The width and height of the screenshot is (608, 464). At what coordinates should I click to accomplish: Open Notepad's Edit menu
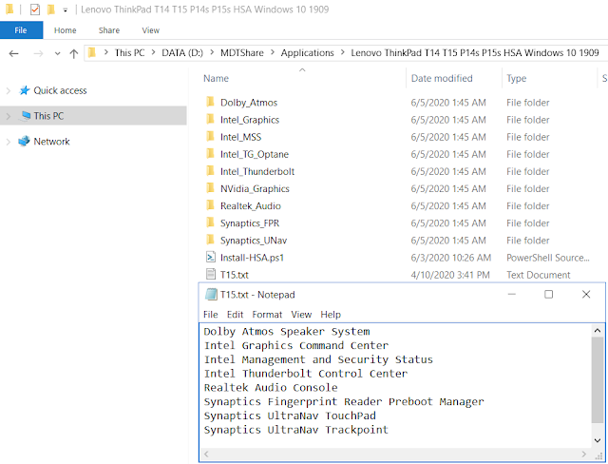point(235,315)
